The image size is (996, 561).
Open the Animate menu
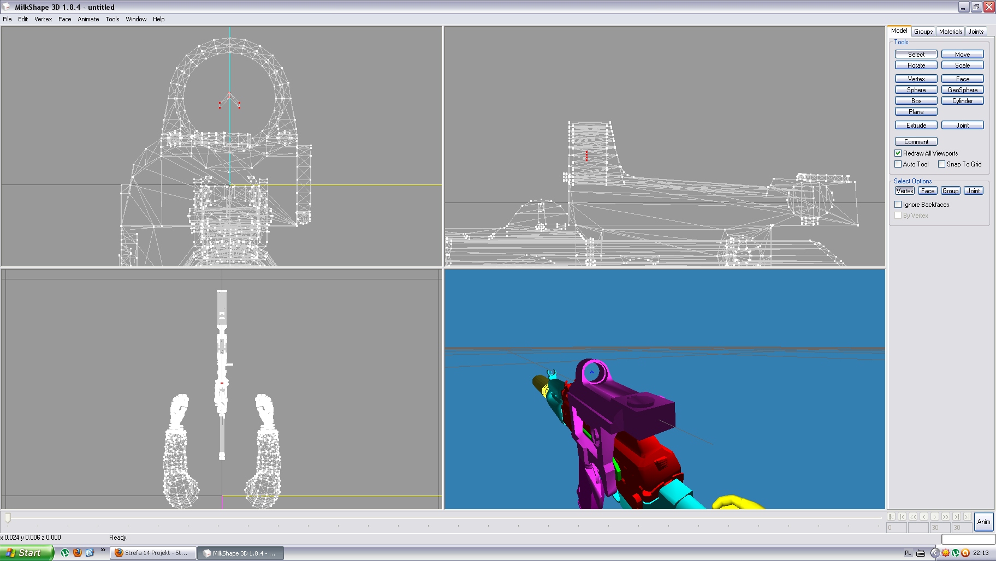(x=88, y=19)
